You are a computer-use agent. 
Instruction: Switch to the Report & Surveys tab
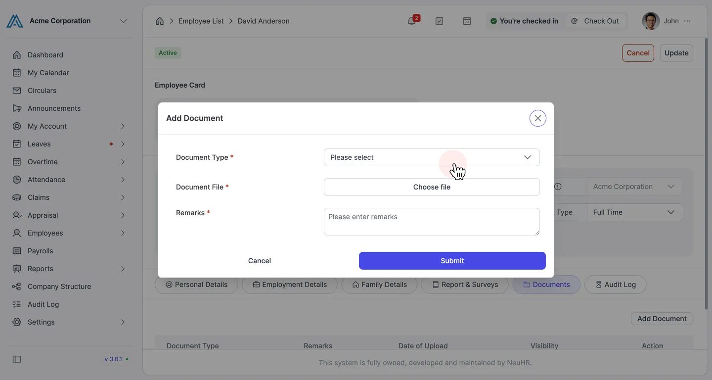(x=465, y=285)
